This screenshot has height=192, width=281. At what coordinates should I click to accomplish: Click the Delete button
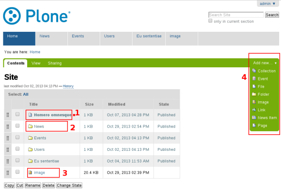tap(49, 185)
